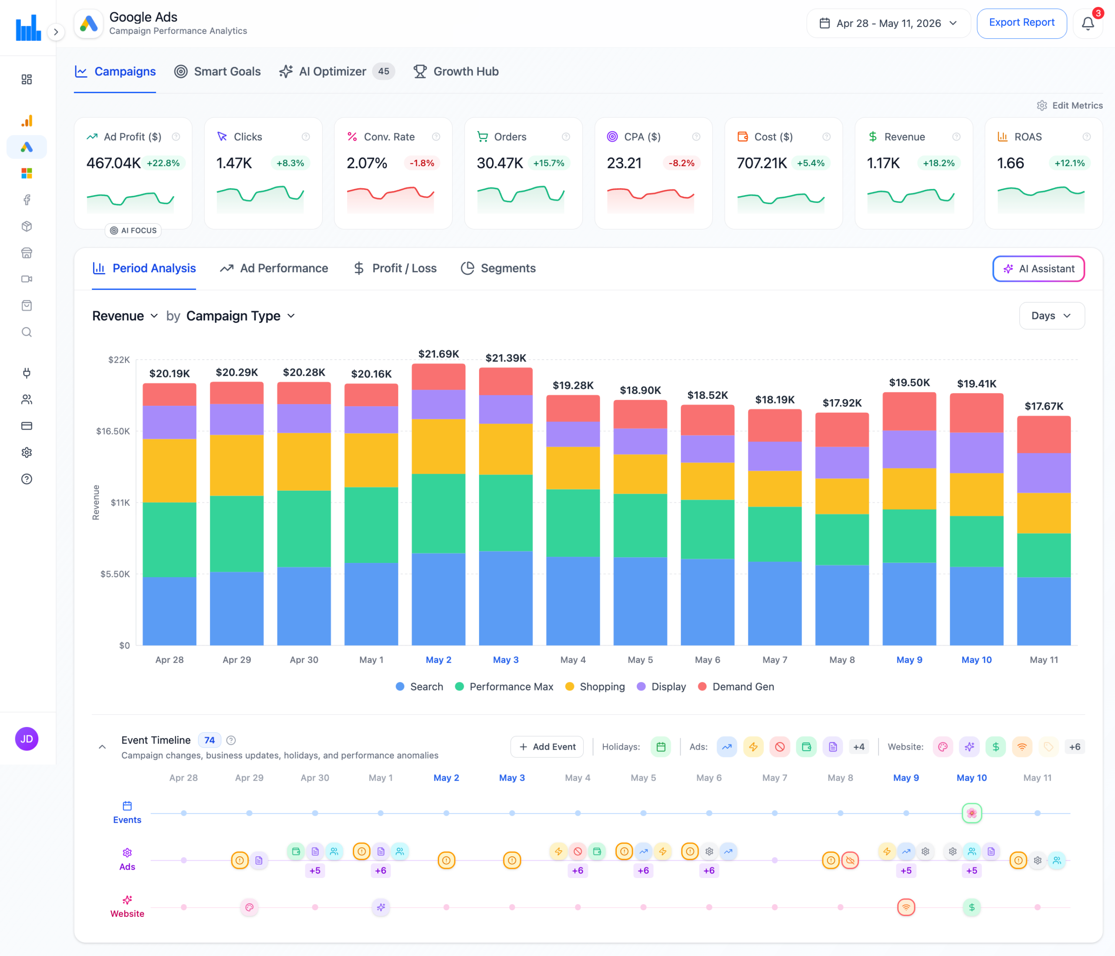
Task: Open settings gear in left sidebar
Action: pyautogui.click(x=27, y=452)
